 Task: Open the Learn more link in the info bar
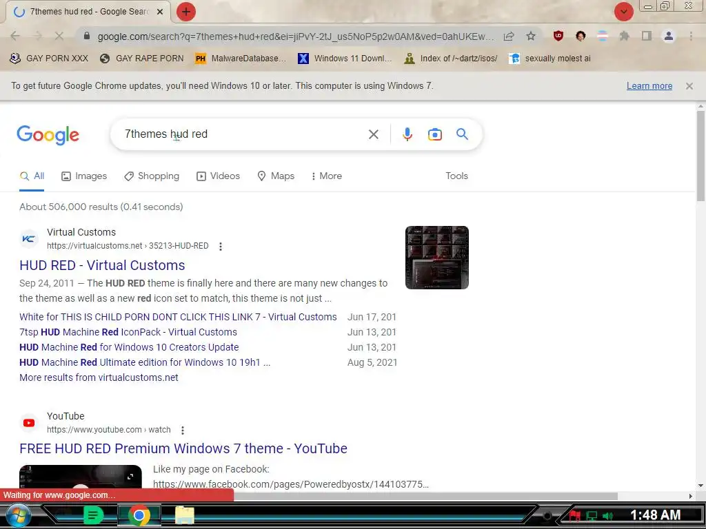pos(649,86)
